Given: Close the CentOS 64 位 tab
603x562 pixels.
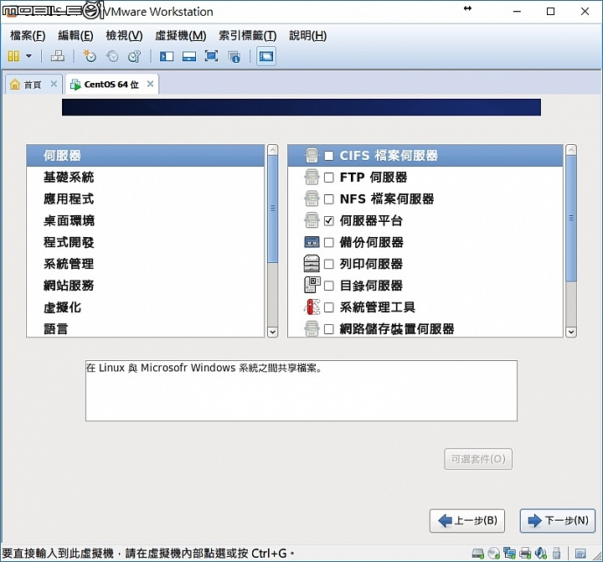Looking at the screenshot, I should click(151, 84).
